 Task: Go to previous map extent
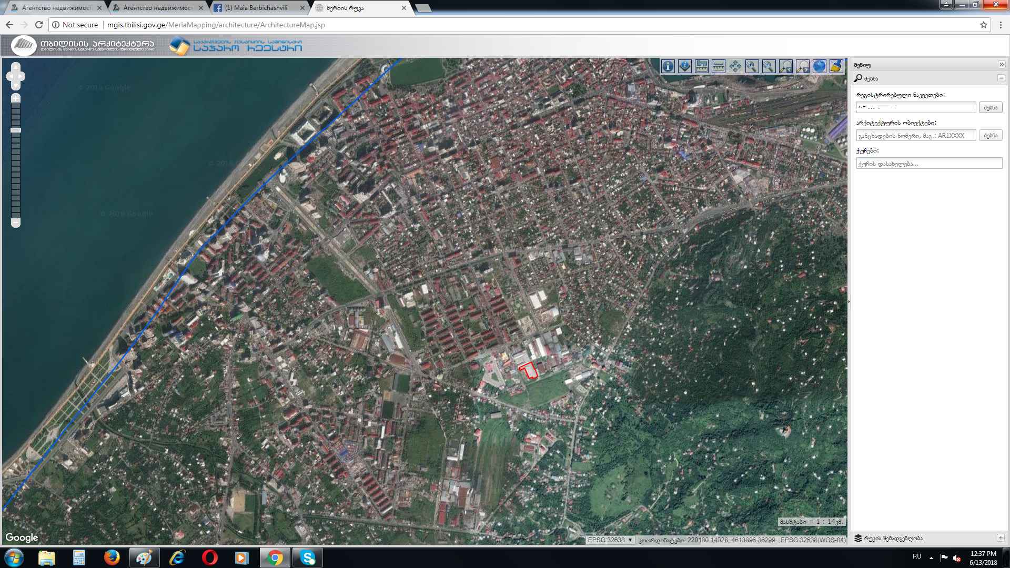[x=785, y=66]
